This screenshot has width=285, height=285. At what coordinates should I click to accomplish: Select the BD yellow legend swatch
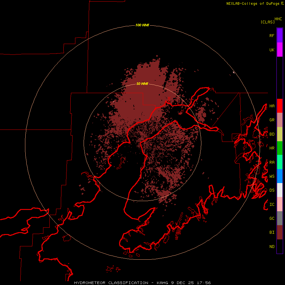click(x=280, y=134)
